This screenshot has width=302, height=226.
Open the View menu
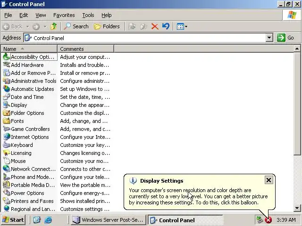pos(41,15)
